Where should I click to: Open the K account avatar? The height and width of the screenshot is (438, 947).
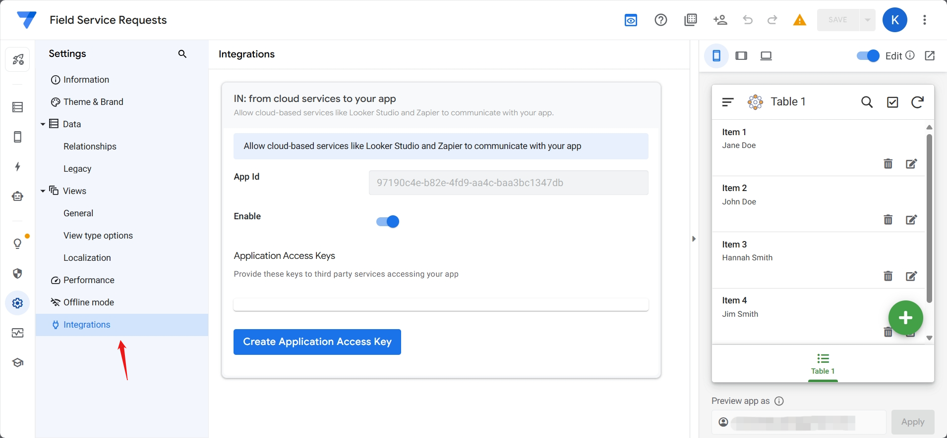tap(895, 20)
